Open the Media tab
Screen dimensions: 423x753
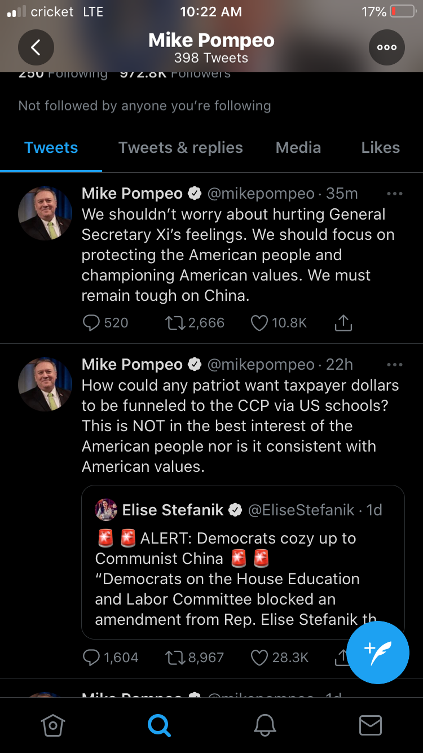[x=298, y=148]
